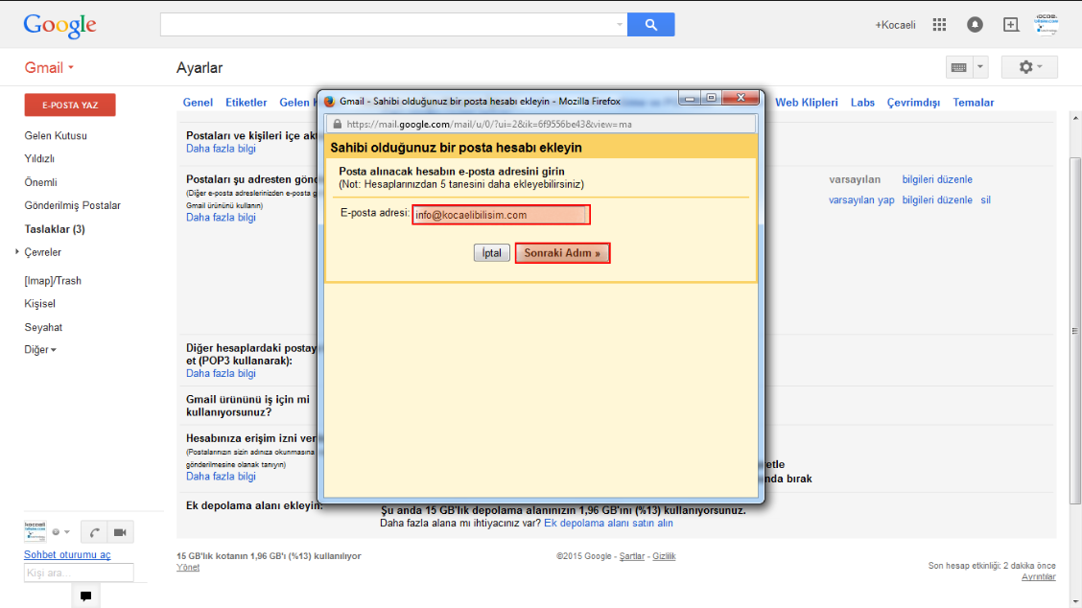1082x608 pixels.
Task: Open the account profile avatar at top right
Action: [x=1047, y=24]
